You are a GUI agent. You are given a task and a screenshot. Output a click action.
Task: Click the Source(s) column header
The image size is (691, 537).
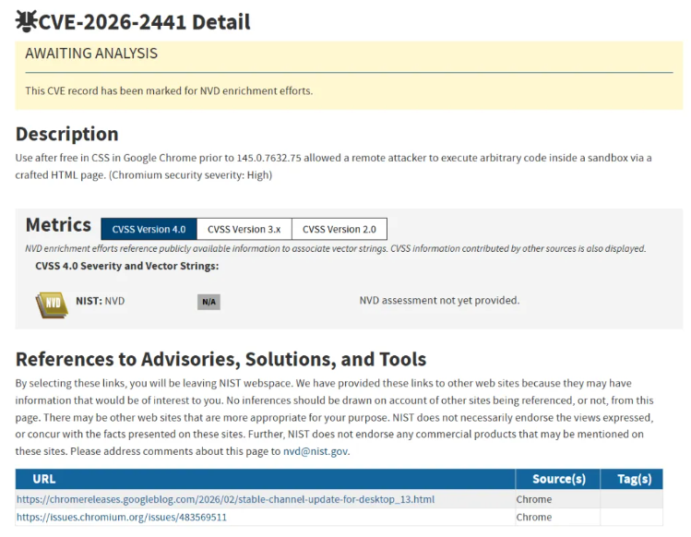click(x=558, y=479)
